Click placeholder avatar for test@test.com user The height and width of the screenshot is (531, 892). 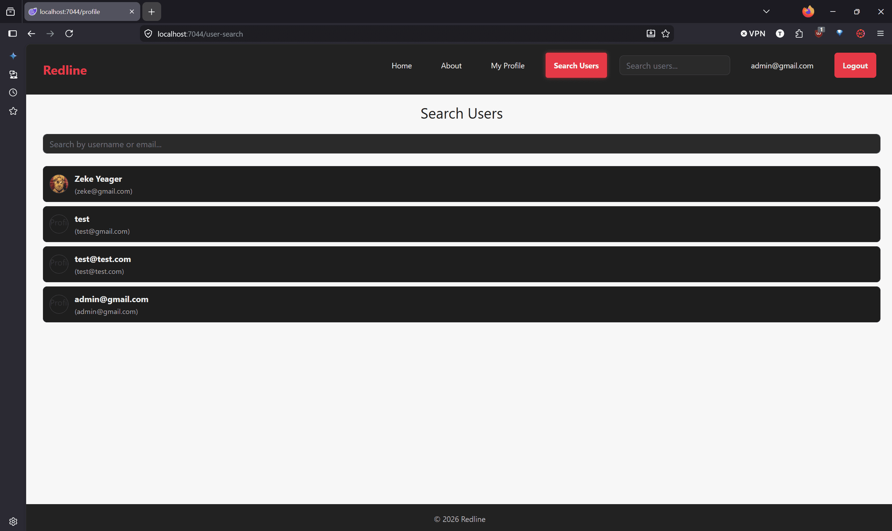pyautogui.click(x=59, y=264)
